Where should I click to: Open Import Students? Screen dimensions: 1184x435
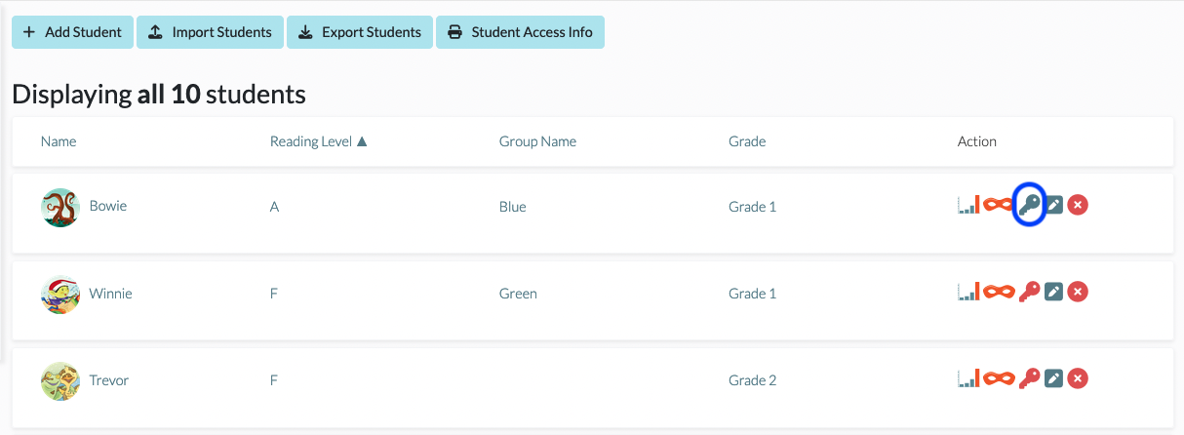point(211,32)
